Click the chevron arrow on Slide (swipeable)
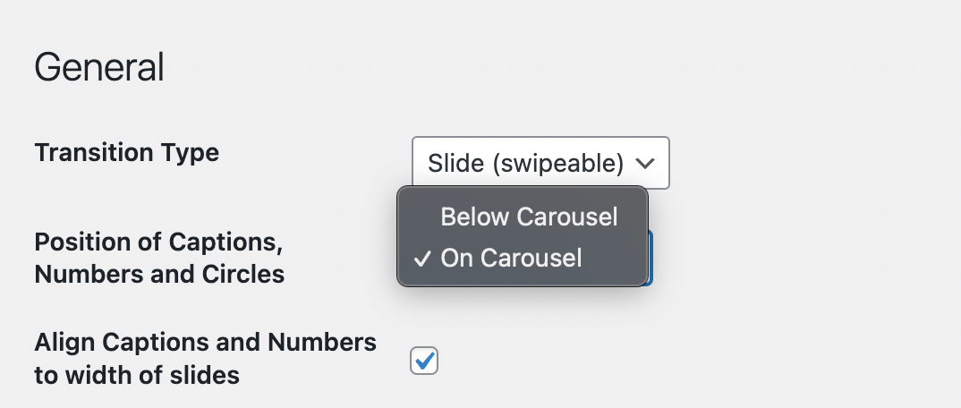Screen dimensions: 961x408 point(645,163)
